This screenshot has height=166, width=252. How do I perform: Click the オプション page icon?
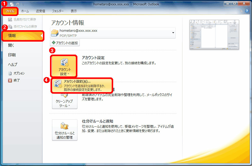(10, 73)
